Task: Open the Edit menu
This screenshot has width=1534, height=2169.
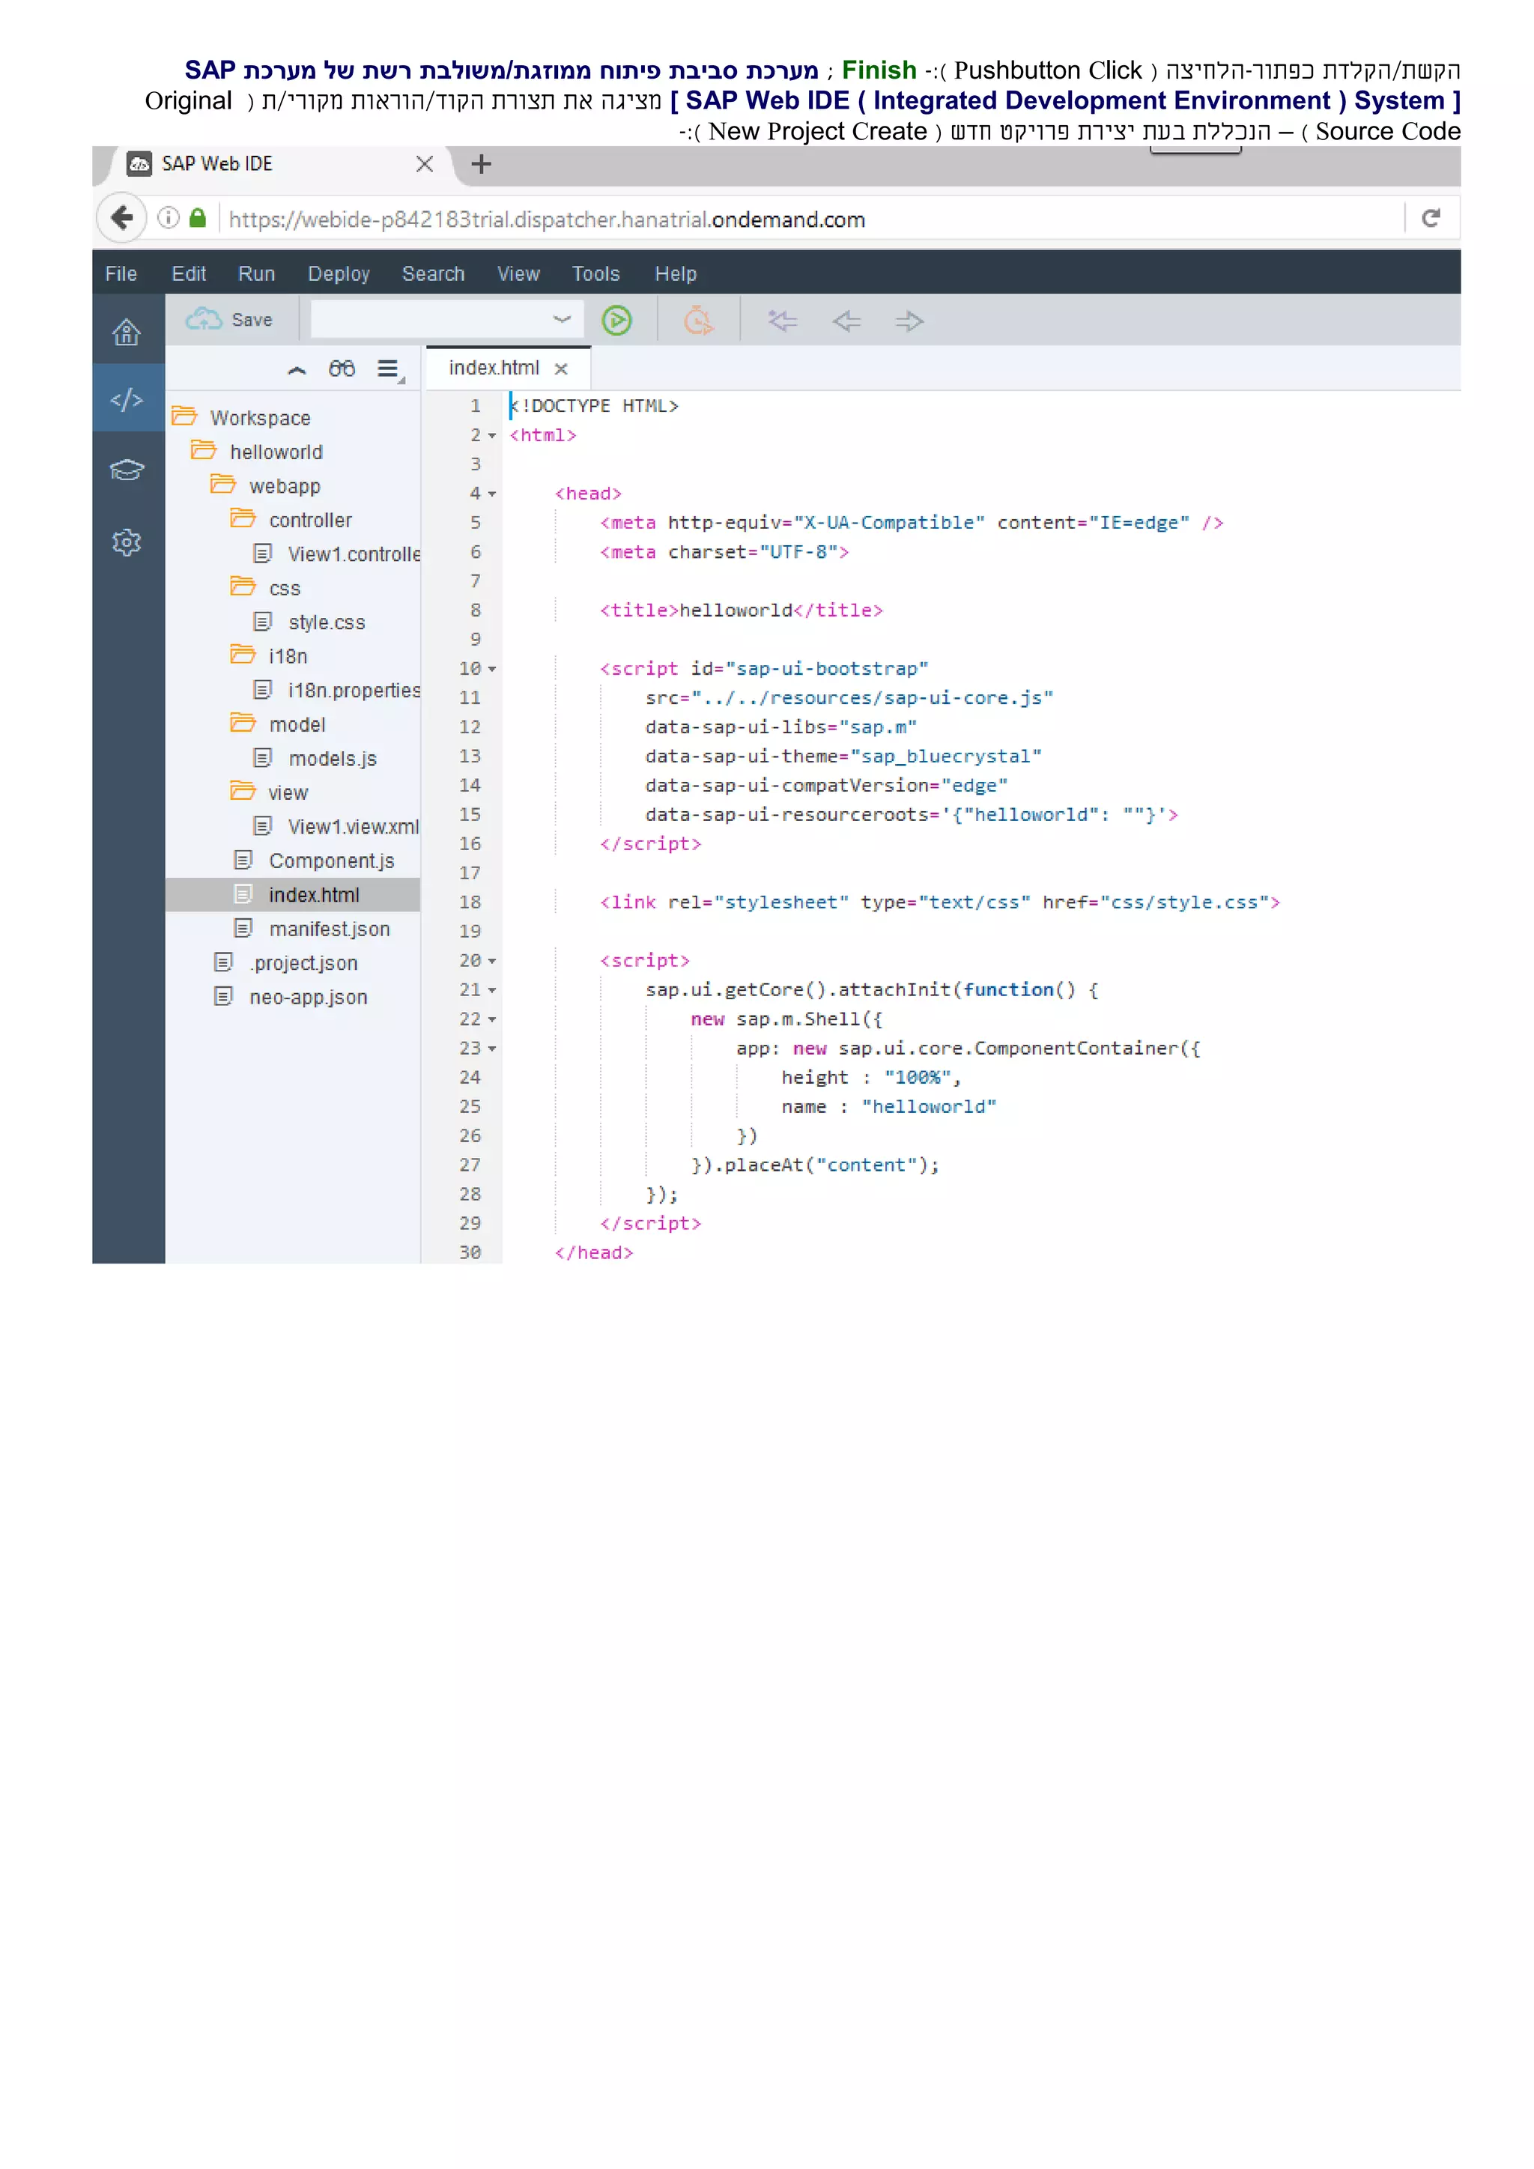Action: [x=189, y=274]
